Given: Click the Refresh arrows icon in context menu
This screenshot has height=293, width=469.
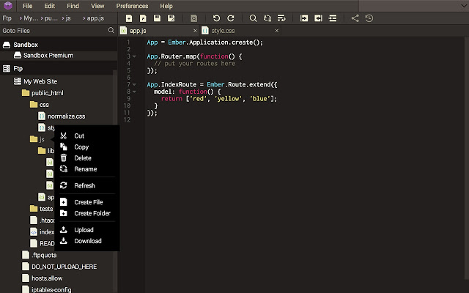Looking at the screenshot, I should 64,185.
